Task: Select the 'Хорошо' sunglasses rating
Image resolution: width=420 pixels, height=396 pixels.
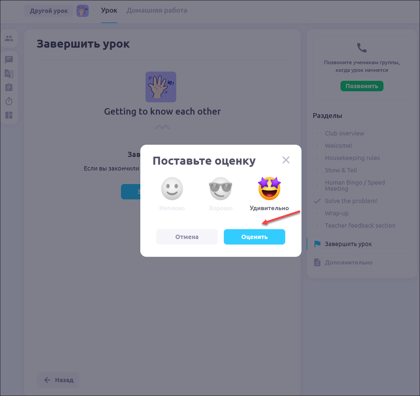Action: click(220, 189)
